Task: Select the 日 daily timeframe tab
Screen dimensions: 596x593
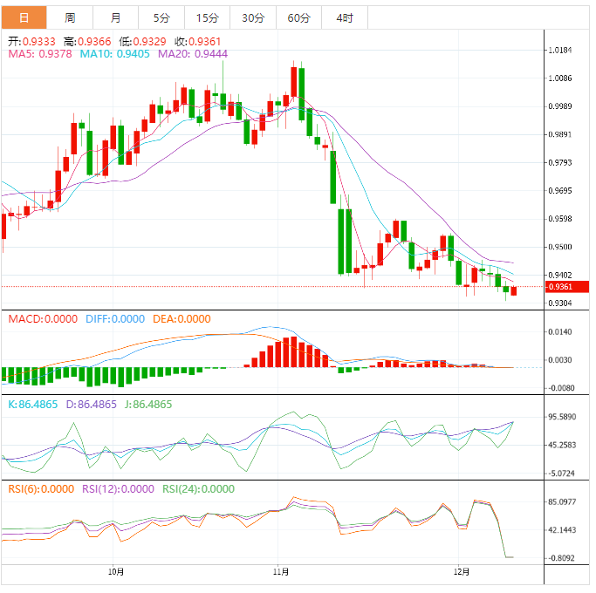Action: click(x=24, y=17)
